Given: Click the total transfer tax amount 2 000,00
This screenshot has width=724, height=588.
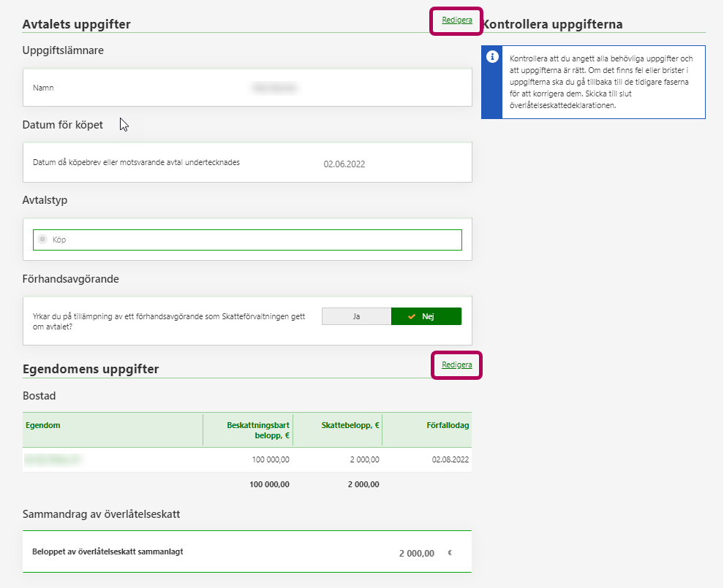Looking at the screenshot, I should (x=416, y=553).
